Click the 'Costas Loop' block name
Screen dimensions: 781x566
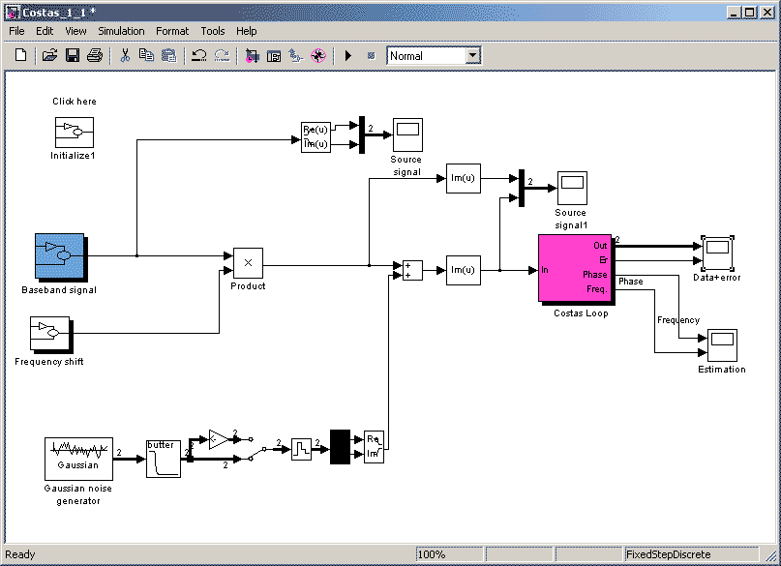[x=581, y=313]
